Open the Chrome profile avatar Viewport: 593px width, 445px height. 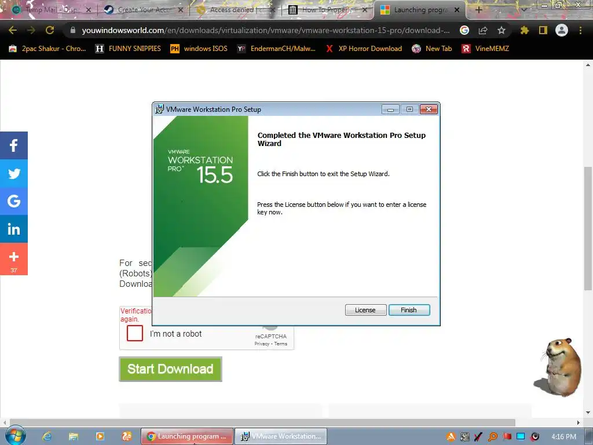coord(562,30)
